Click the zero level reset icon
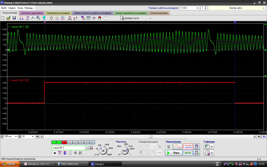The image size is (267, 167). coord(75,18)
